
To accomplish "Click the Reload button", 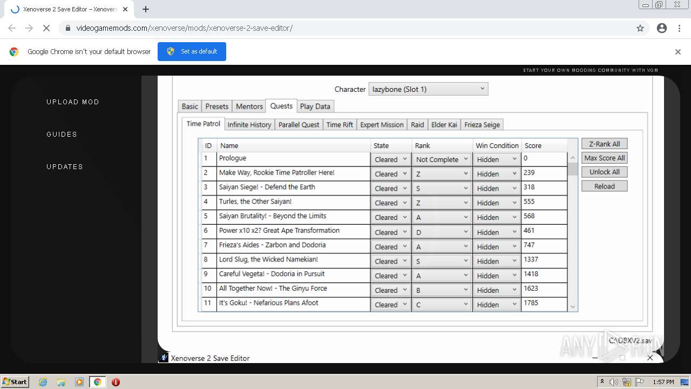I will coord(604,186).
